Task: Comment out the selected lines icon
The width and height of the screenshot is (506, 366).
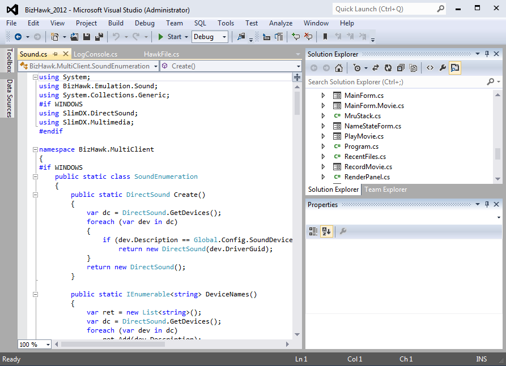Action: [296, 37]
